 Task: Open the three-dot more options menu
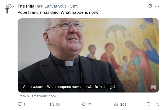point(157,6)
